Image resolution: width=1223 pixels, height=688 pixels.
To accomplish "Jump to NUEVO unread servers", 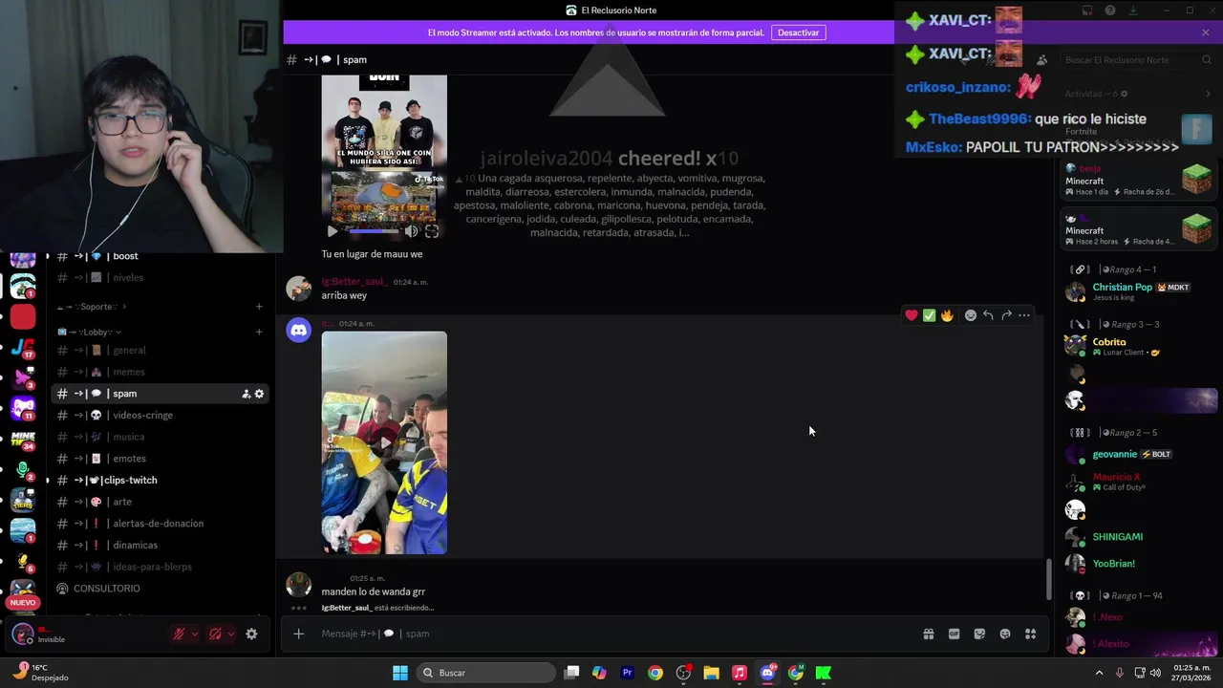I will [x=23, y=603].
